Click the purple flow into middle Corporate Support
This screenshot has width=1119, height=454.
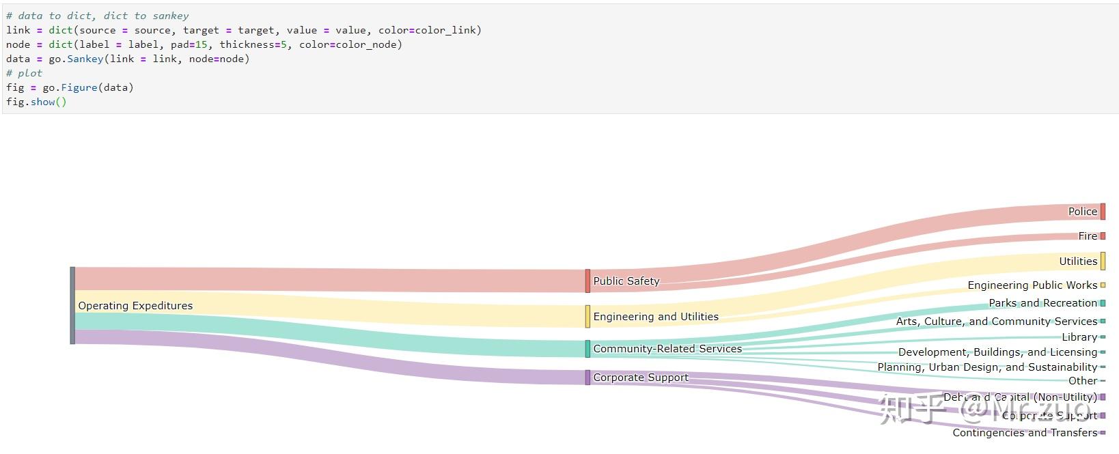click(328, 357)
